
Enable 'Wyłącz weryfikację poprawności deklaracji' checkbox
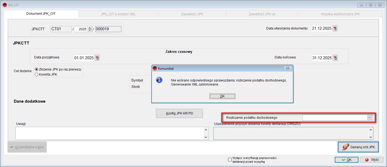pyautogui.click(x=230, y=160)
